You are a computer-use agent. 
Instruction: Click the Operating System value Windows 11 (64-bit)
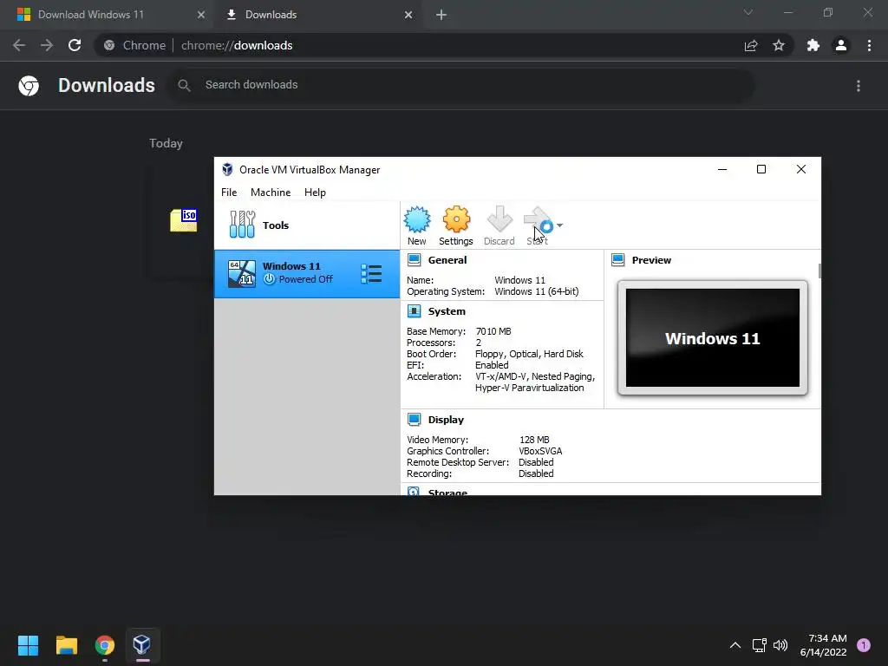(537, 291)
